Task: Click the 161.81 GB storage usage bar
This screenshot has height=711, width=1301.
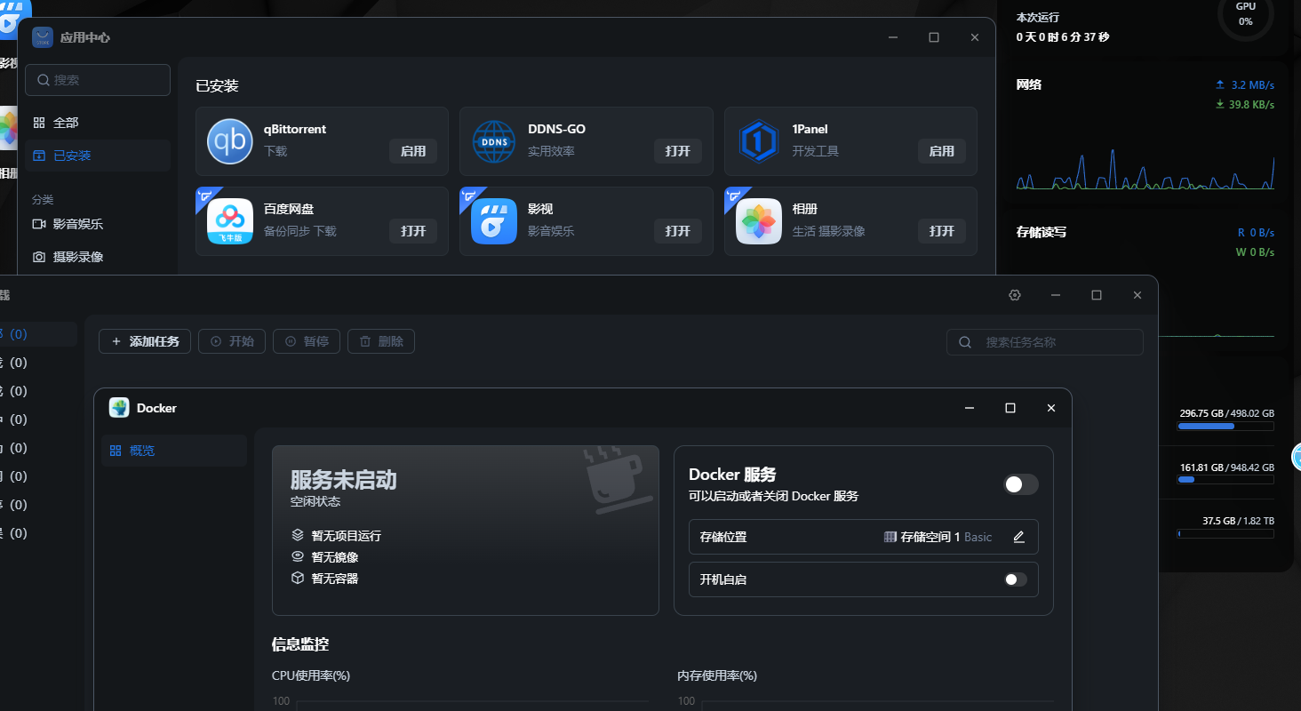Action: (1225, 480)
